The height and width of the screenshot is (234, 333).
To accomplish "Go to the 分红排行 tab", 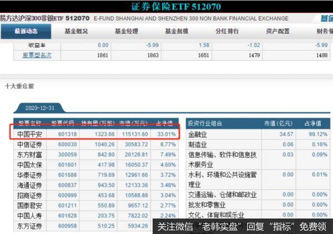I will [227, 32].
